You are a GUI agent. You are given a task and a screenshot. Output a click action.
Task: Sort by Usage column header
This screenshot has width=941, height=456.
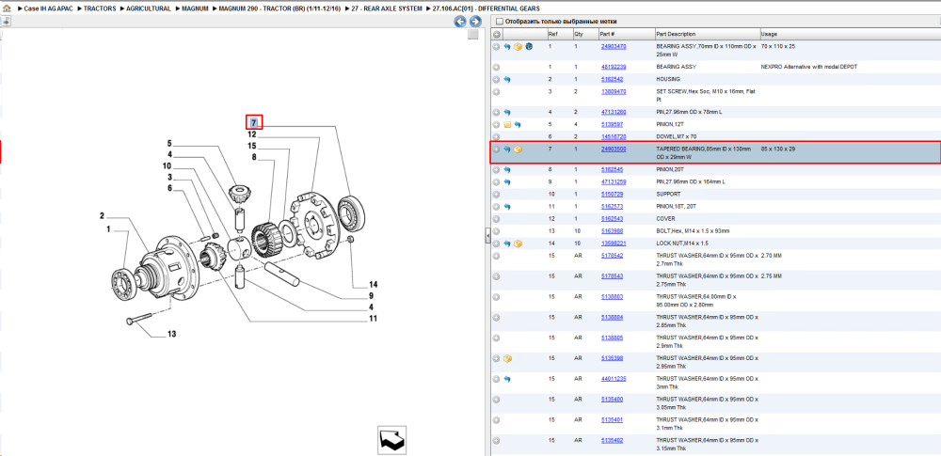pos(850,35)
